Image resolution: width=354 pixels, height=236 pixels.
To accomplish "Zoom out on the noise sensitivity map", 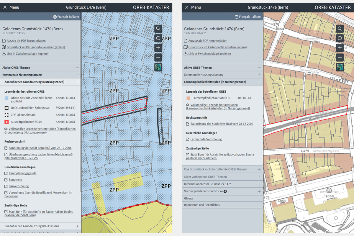I will tap(340, 58).
